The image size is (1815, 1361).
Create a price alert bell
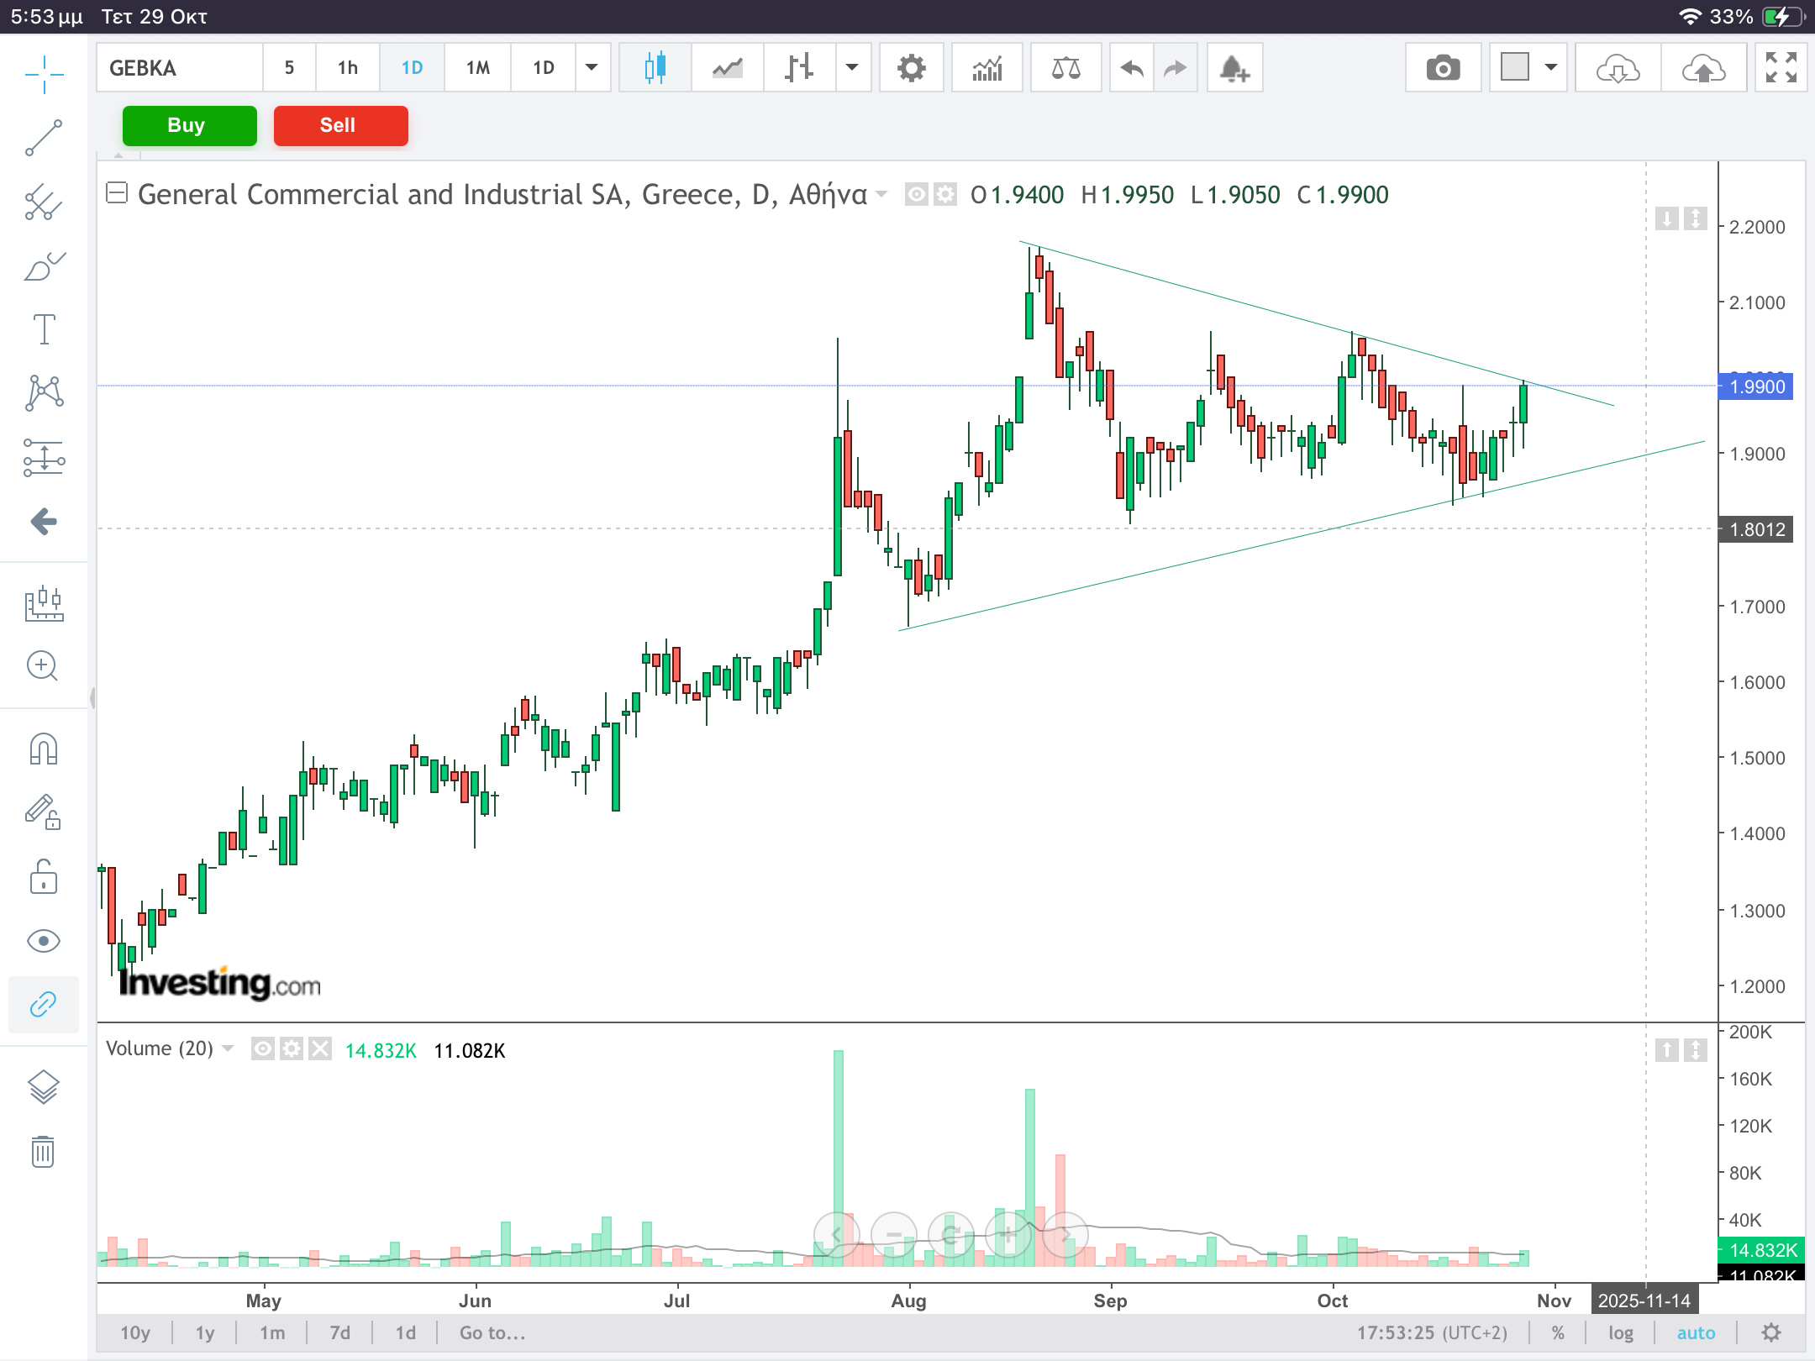[x=1234, y=68]
